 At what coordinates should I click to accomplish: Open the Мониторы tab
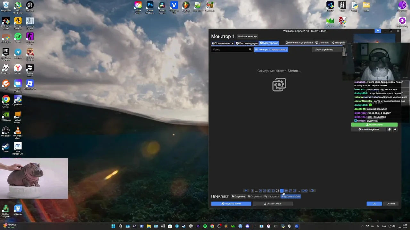click(x=322, y=43)
